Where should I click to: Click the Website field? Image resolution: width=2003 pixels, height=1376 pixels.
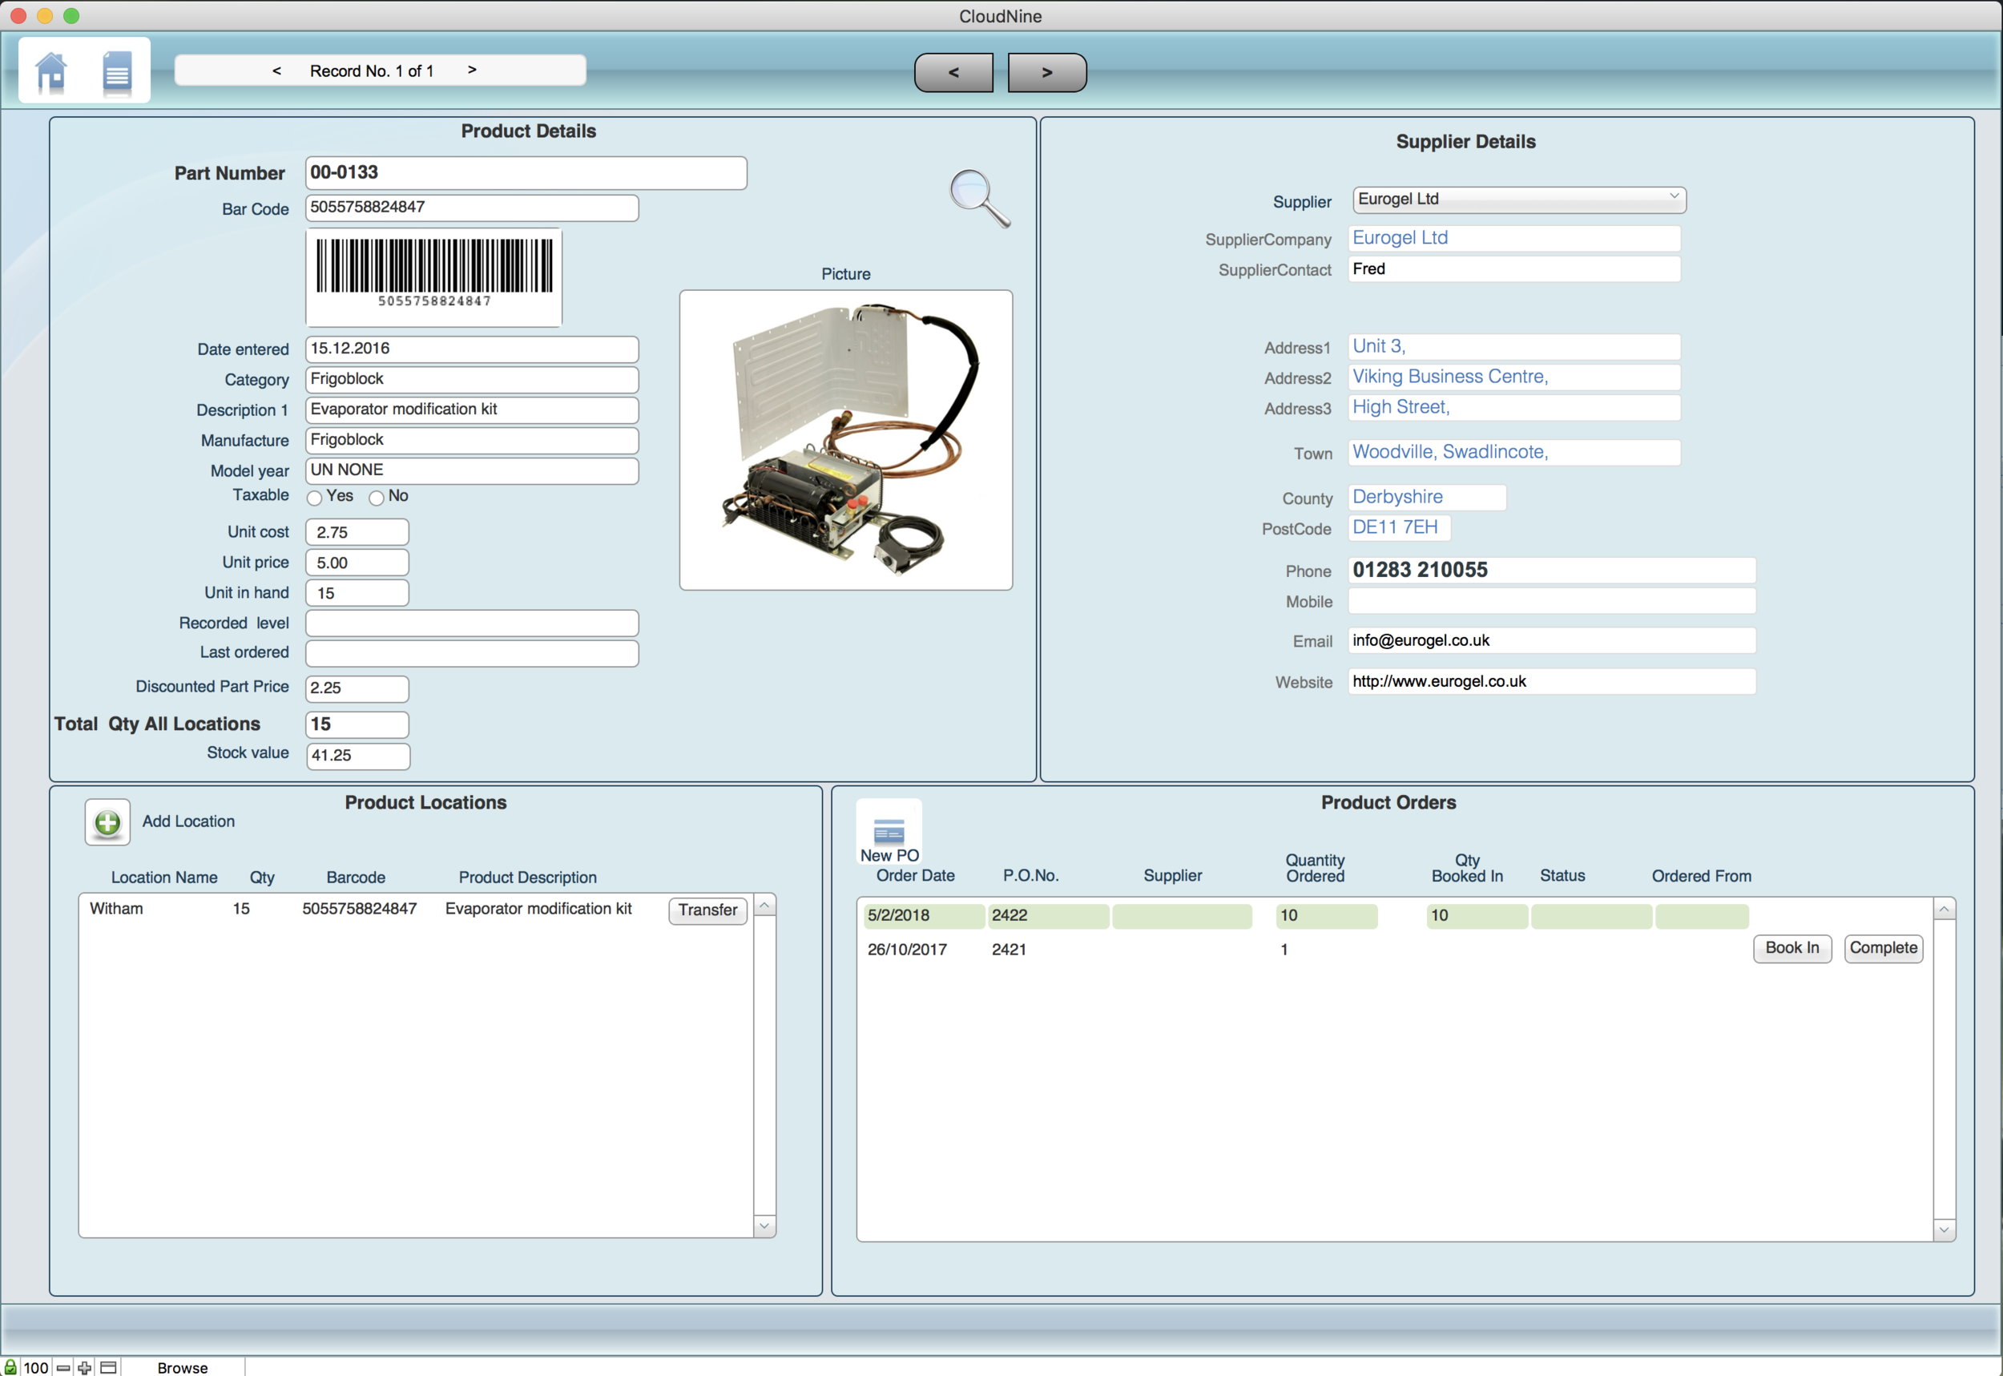(x=1551, y=681)
